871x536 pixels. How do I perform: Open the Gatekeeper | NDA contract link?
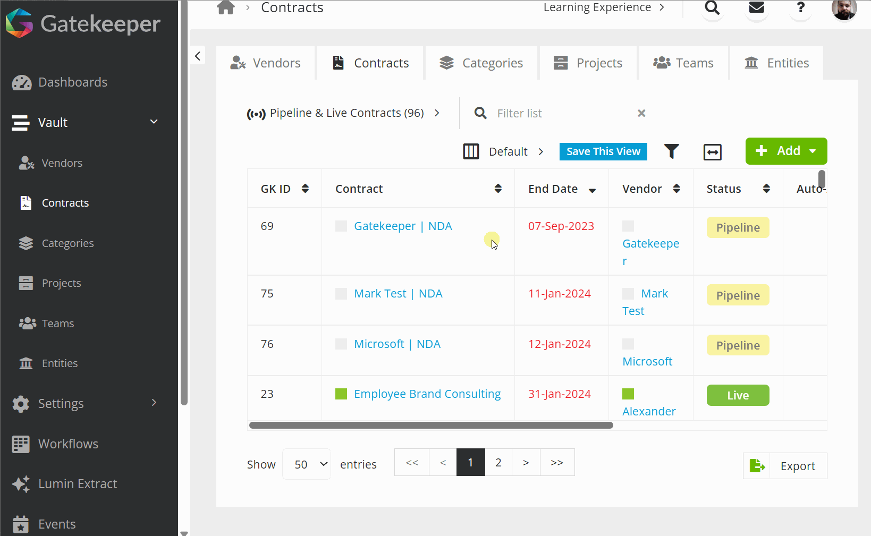coord(403,226)
